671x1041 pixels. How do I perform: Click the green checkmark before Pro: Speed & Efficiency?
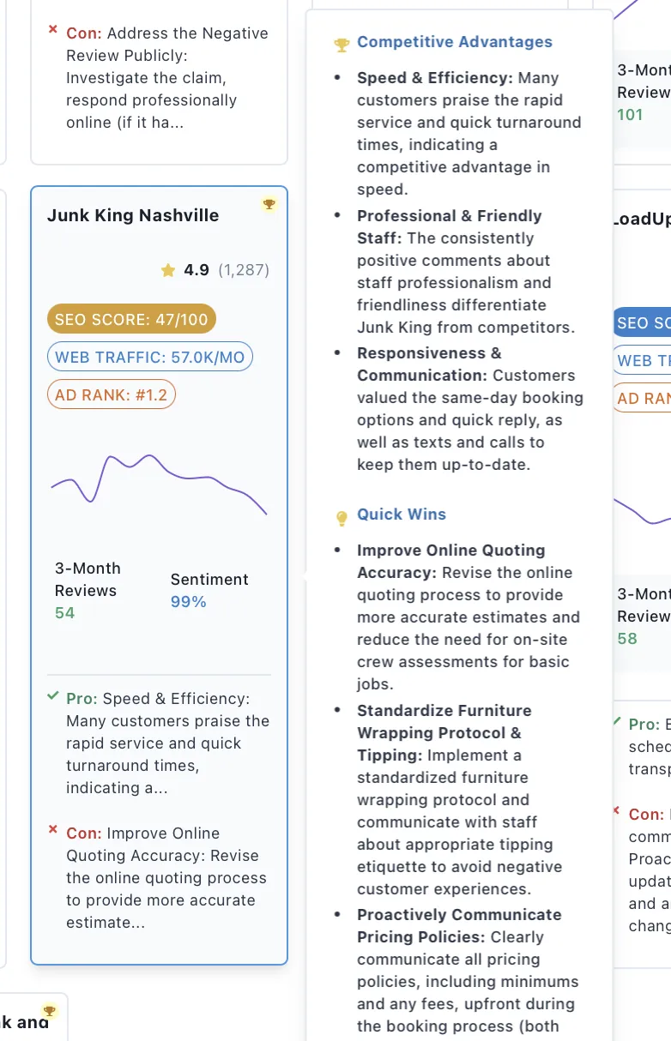pyautogui.click(x=53, y=696)
